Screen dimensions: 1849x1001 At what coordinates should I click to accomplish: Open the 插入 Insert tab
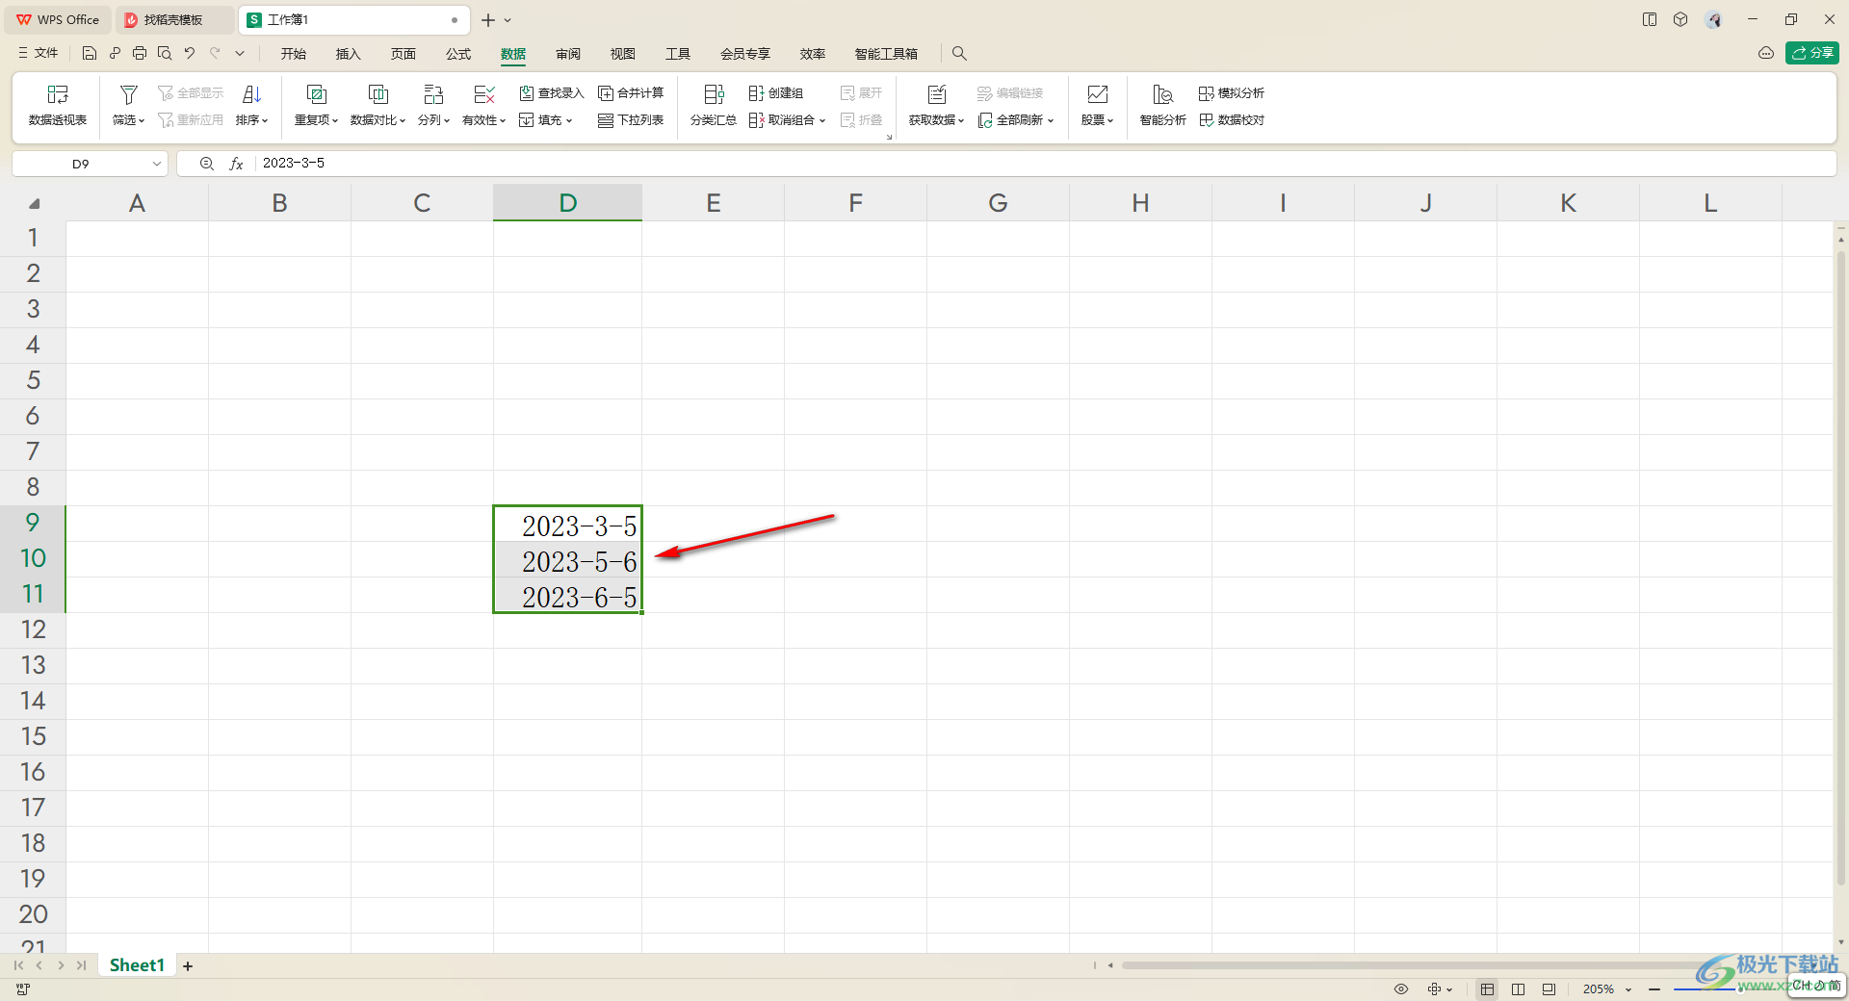[x=348, y=54]
